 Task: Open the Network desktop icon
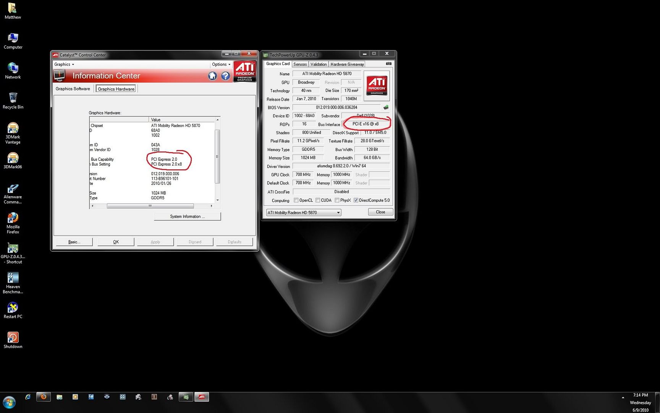pyautogui.click(x=13, y=71)
